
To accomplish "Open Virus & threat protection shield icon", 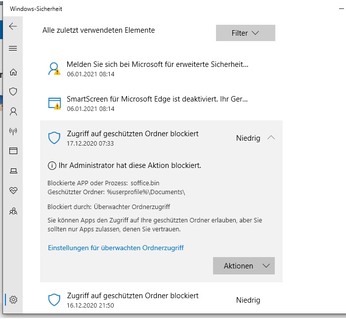I will click(13, 92).
